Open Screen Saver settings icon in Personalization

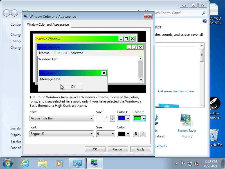pyautogui.click(x=186, y=120)
